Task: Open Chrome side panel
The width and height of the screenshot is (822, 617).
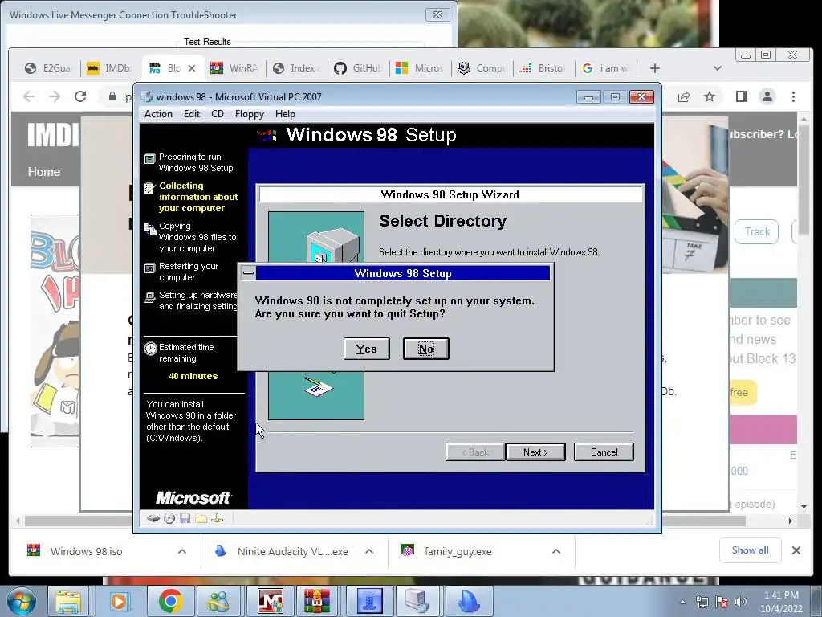Action: (x=741, y=96)
